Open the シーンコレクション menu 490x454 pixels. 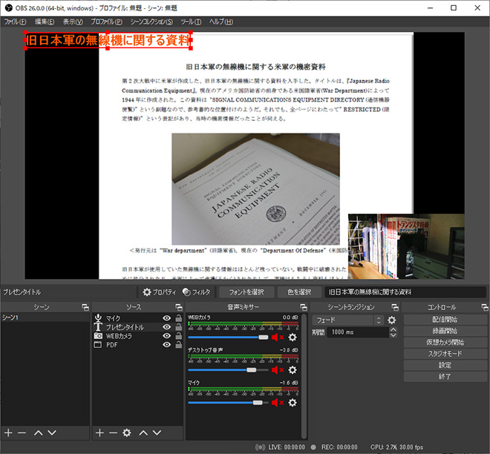151,22
